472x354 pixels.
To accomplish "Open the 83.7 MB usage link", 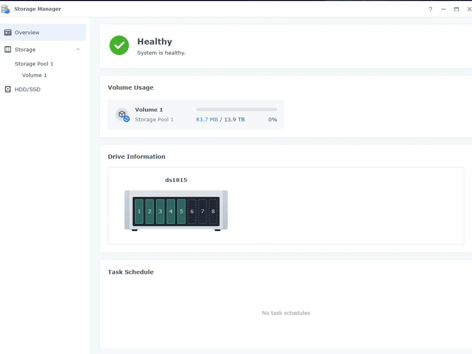I will pos(207,119).
